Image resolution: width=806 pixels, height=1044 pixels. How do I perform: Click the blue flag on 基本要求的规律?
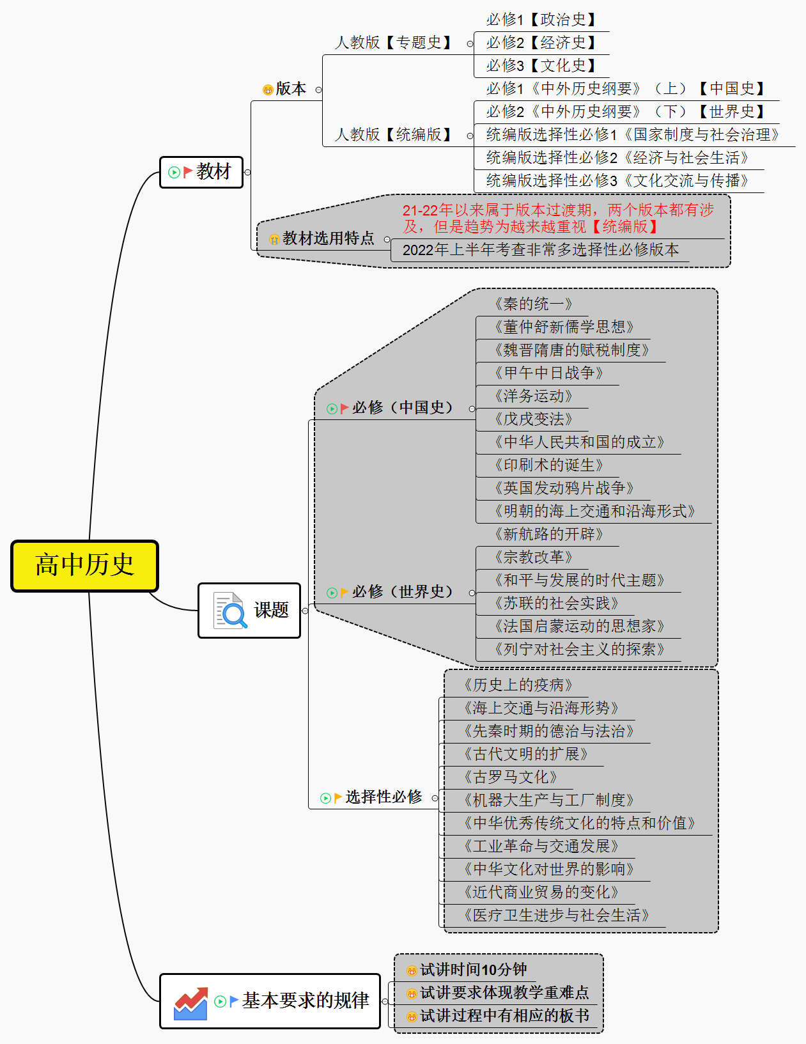click(234, 1001)
